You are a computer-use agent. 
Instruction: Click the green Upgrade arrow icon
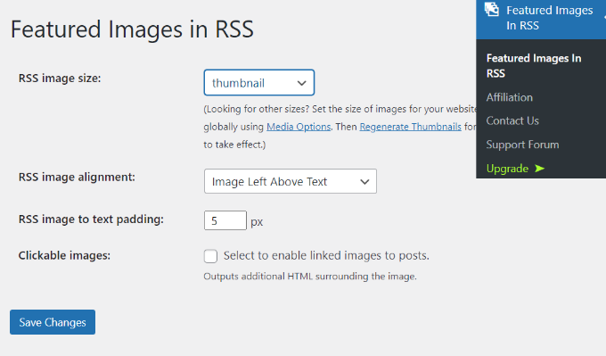539,169
